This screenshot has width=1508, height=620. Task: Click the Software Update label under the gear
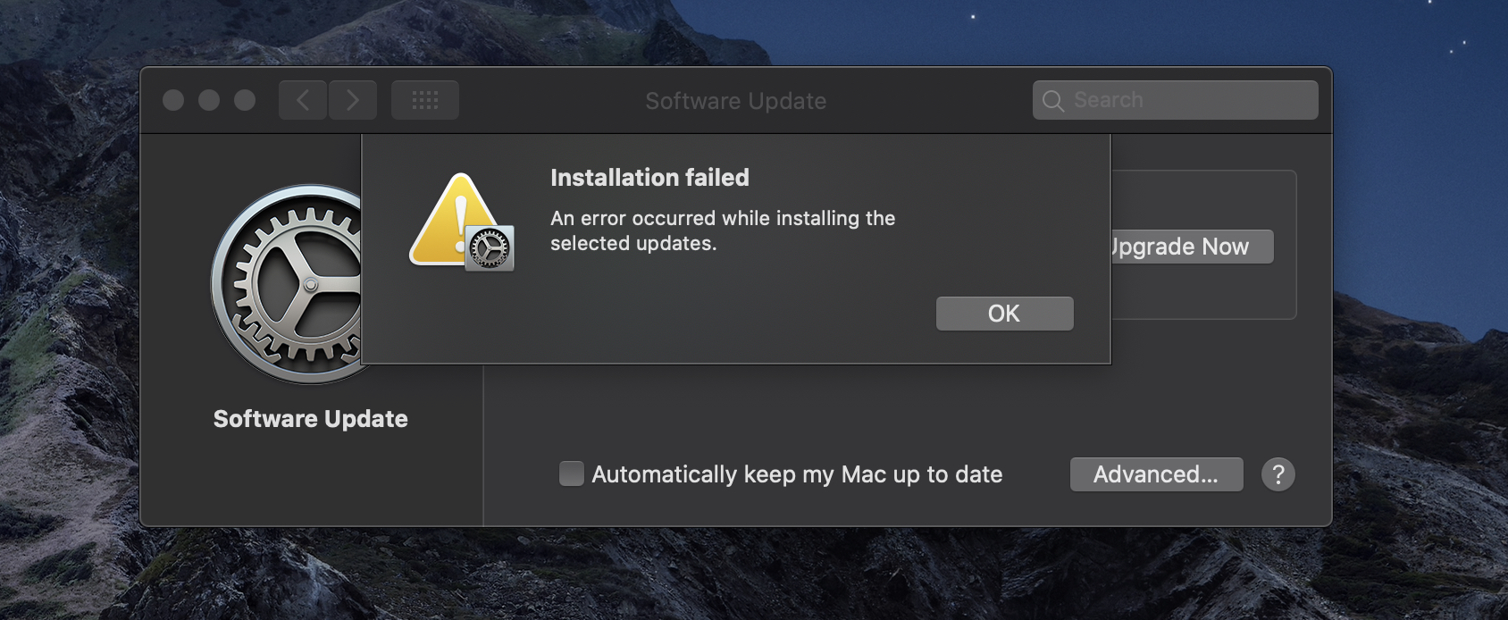tap(310, 419)
